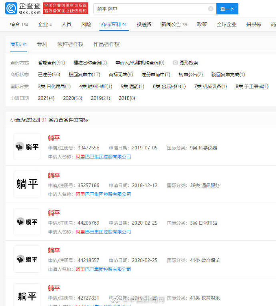The image size is (276, 306).
Task: Open the 躺平 title of registration 44206769
Action: click(x=54, y=213)
